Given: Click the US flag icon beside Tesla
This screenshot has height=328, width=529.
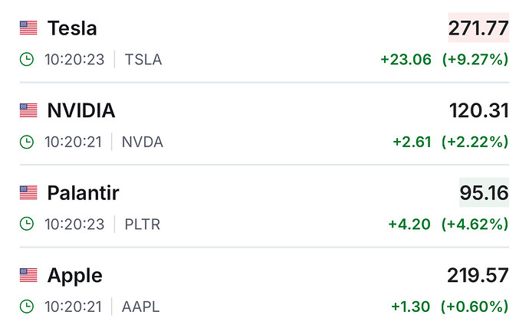Looking at the screenshot, I should (x=28, y=28).
